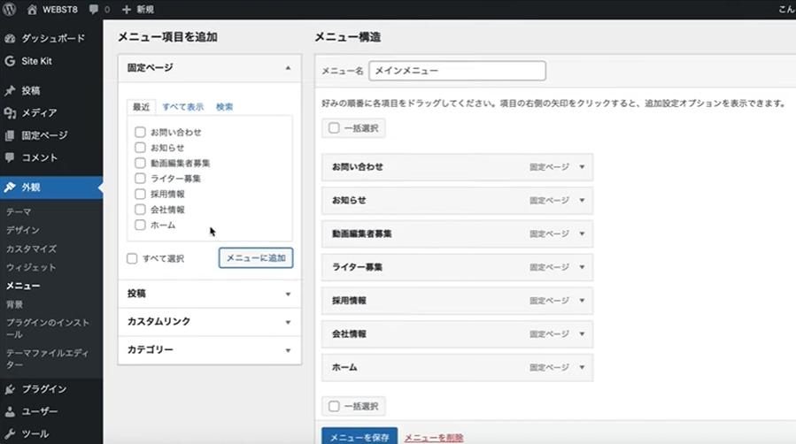Open メディア media icon
796x444 pixels.
[x=10, y=112]
